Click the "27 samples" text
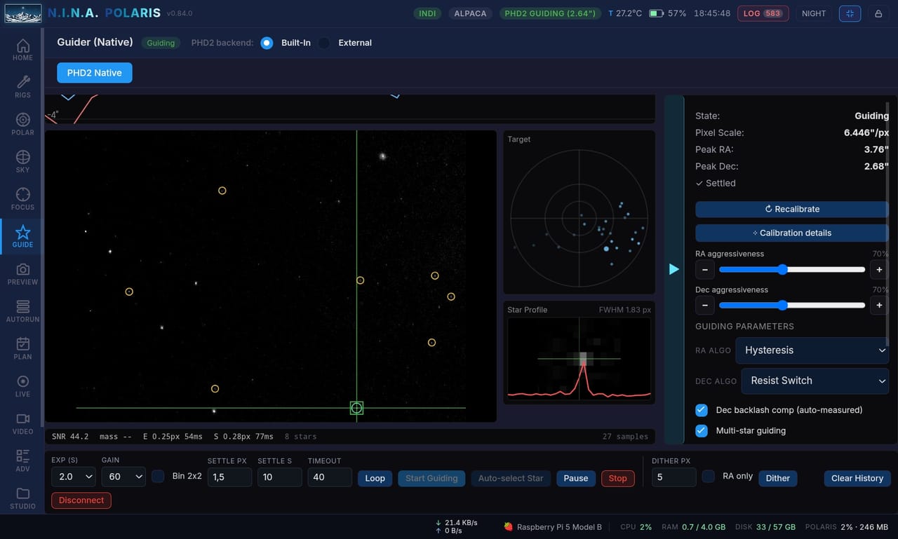The image size is (898, 539). pos(625,437)
